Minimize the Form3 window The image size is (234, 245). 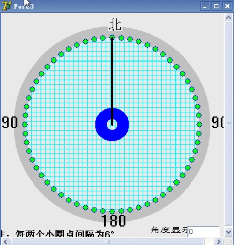click(x=205, y=6)
